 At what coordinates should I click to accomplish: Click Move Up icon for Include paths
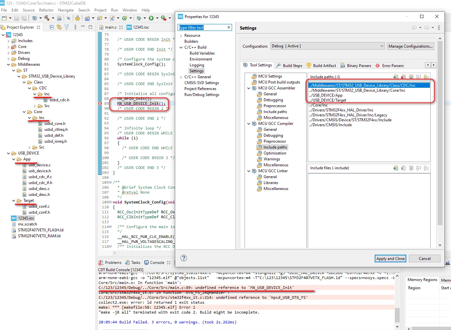[x=418, y=77]
